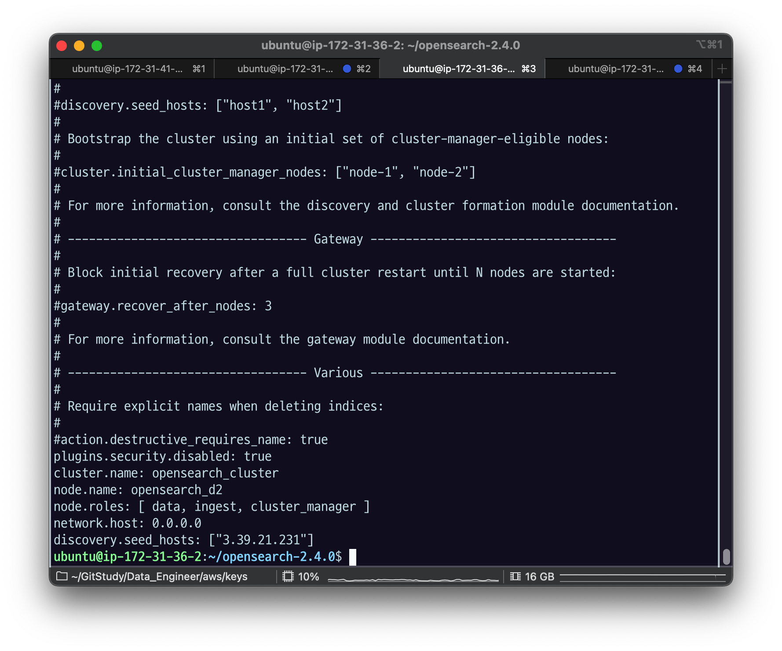Click the node.name: opensearch_d2 line
This screenshot has height=651, width=782.
coord(138,490)
